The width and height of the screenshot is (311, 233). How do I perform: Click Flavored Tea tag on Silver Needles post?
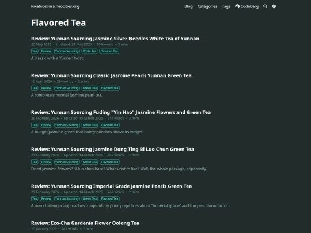(x=109, y=51)
